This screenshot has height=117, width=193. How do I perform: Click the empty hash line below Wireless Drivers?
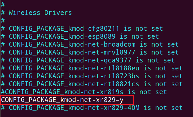(x=3, y=21)
